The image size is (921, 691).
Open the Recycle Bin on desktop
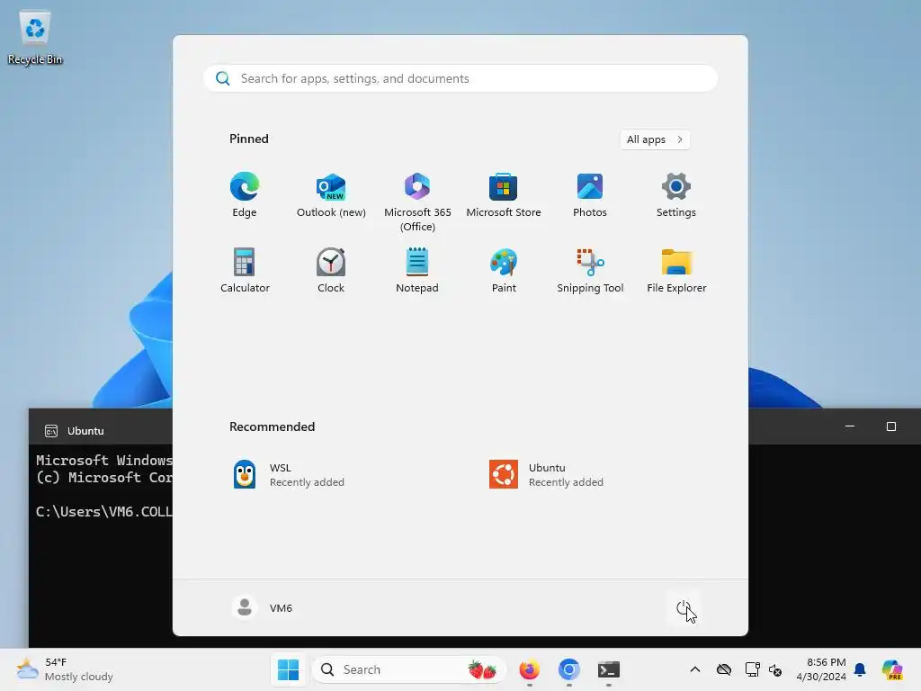click(35, 39)
